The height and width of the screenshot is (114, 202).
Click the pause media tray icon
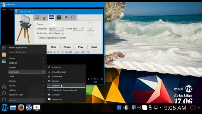coord(139,108)
